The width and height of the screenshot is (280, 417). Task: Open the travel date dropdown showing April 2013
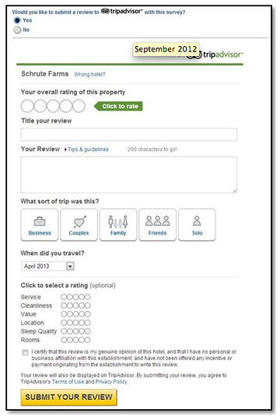point(47,266)
